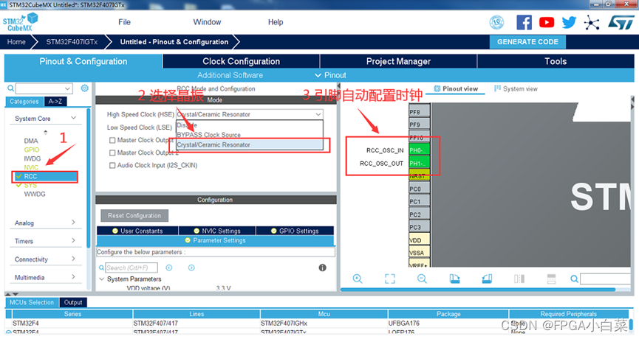
Task: Switch to the A->Z tab
Action: 55,102
